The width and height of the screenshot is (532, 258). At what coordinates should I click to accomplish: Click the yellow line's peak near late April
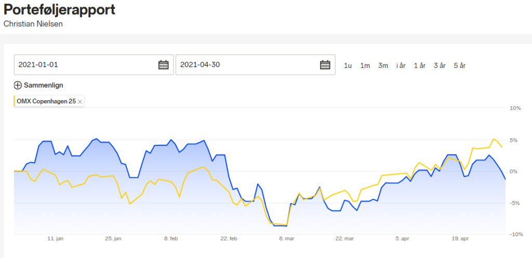(x=494, y=139)
